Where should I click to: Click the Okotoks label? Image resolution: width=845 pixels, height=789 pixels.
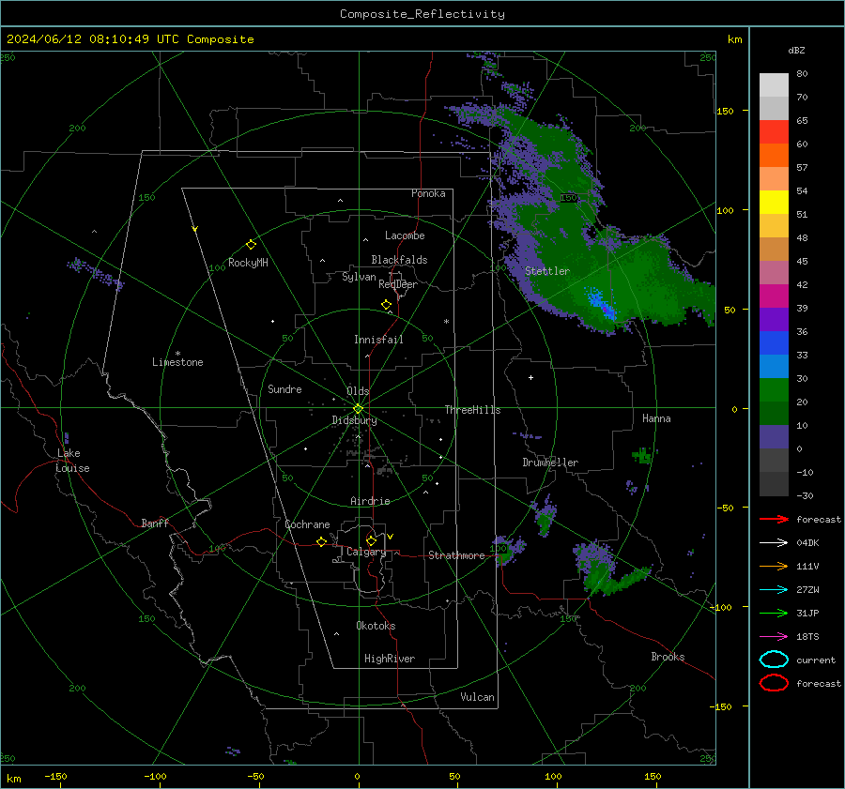376,626
